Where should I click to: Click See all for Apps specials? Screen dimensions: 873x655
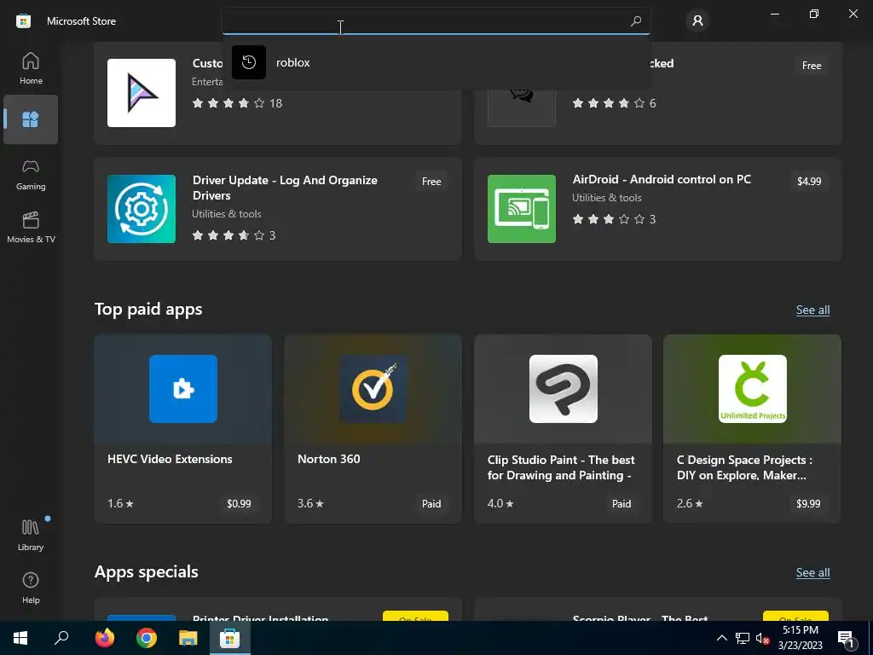point(812,572)
